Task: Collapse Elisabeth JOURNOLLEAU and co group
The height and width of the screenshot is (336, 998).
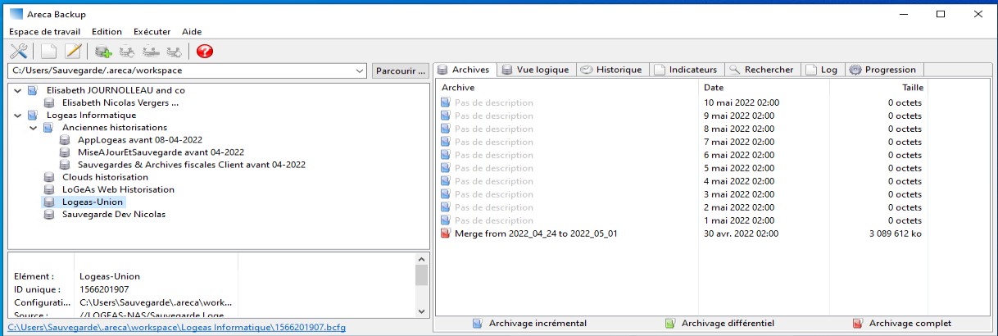Action: (19, 90)
